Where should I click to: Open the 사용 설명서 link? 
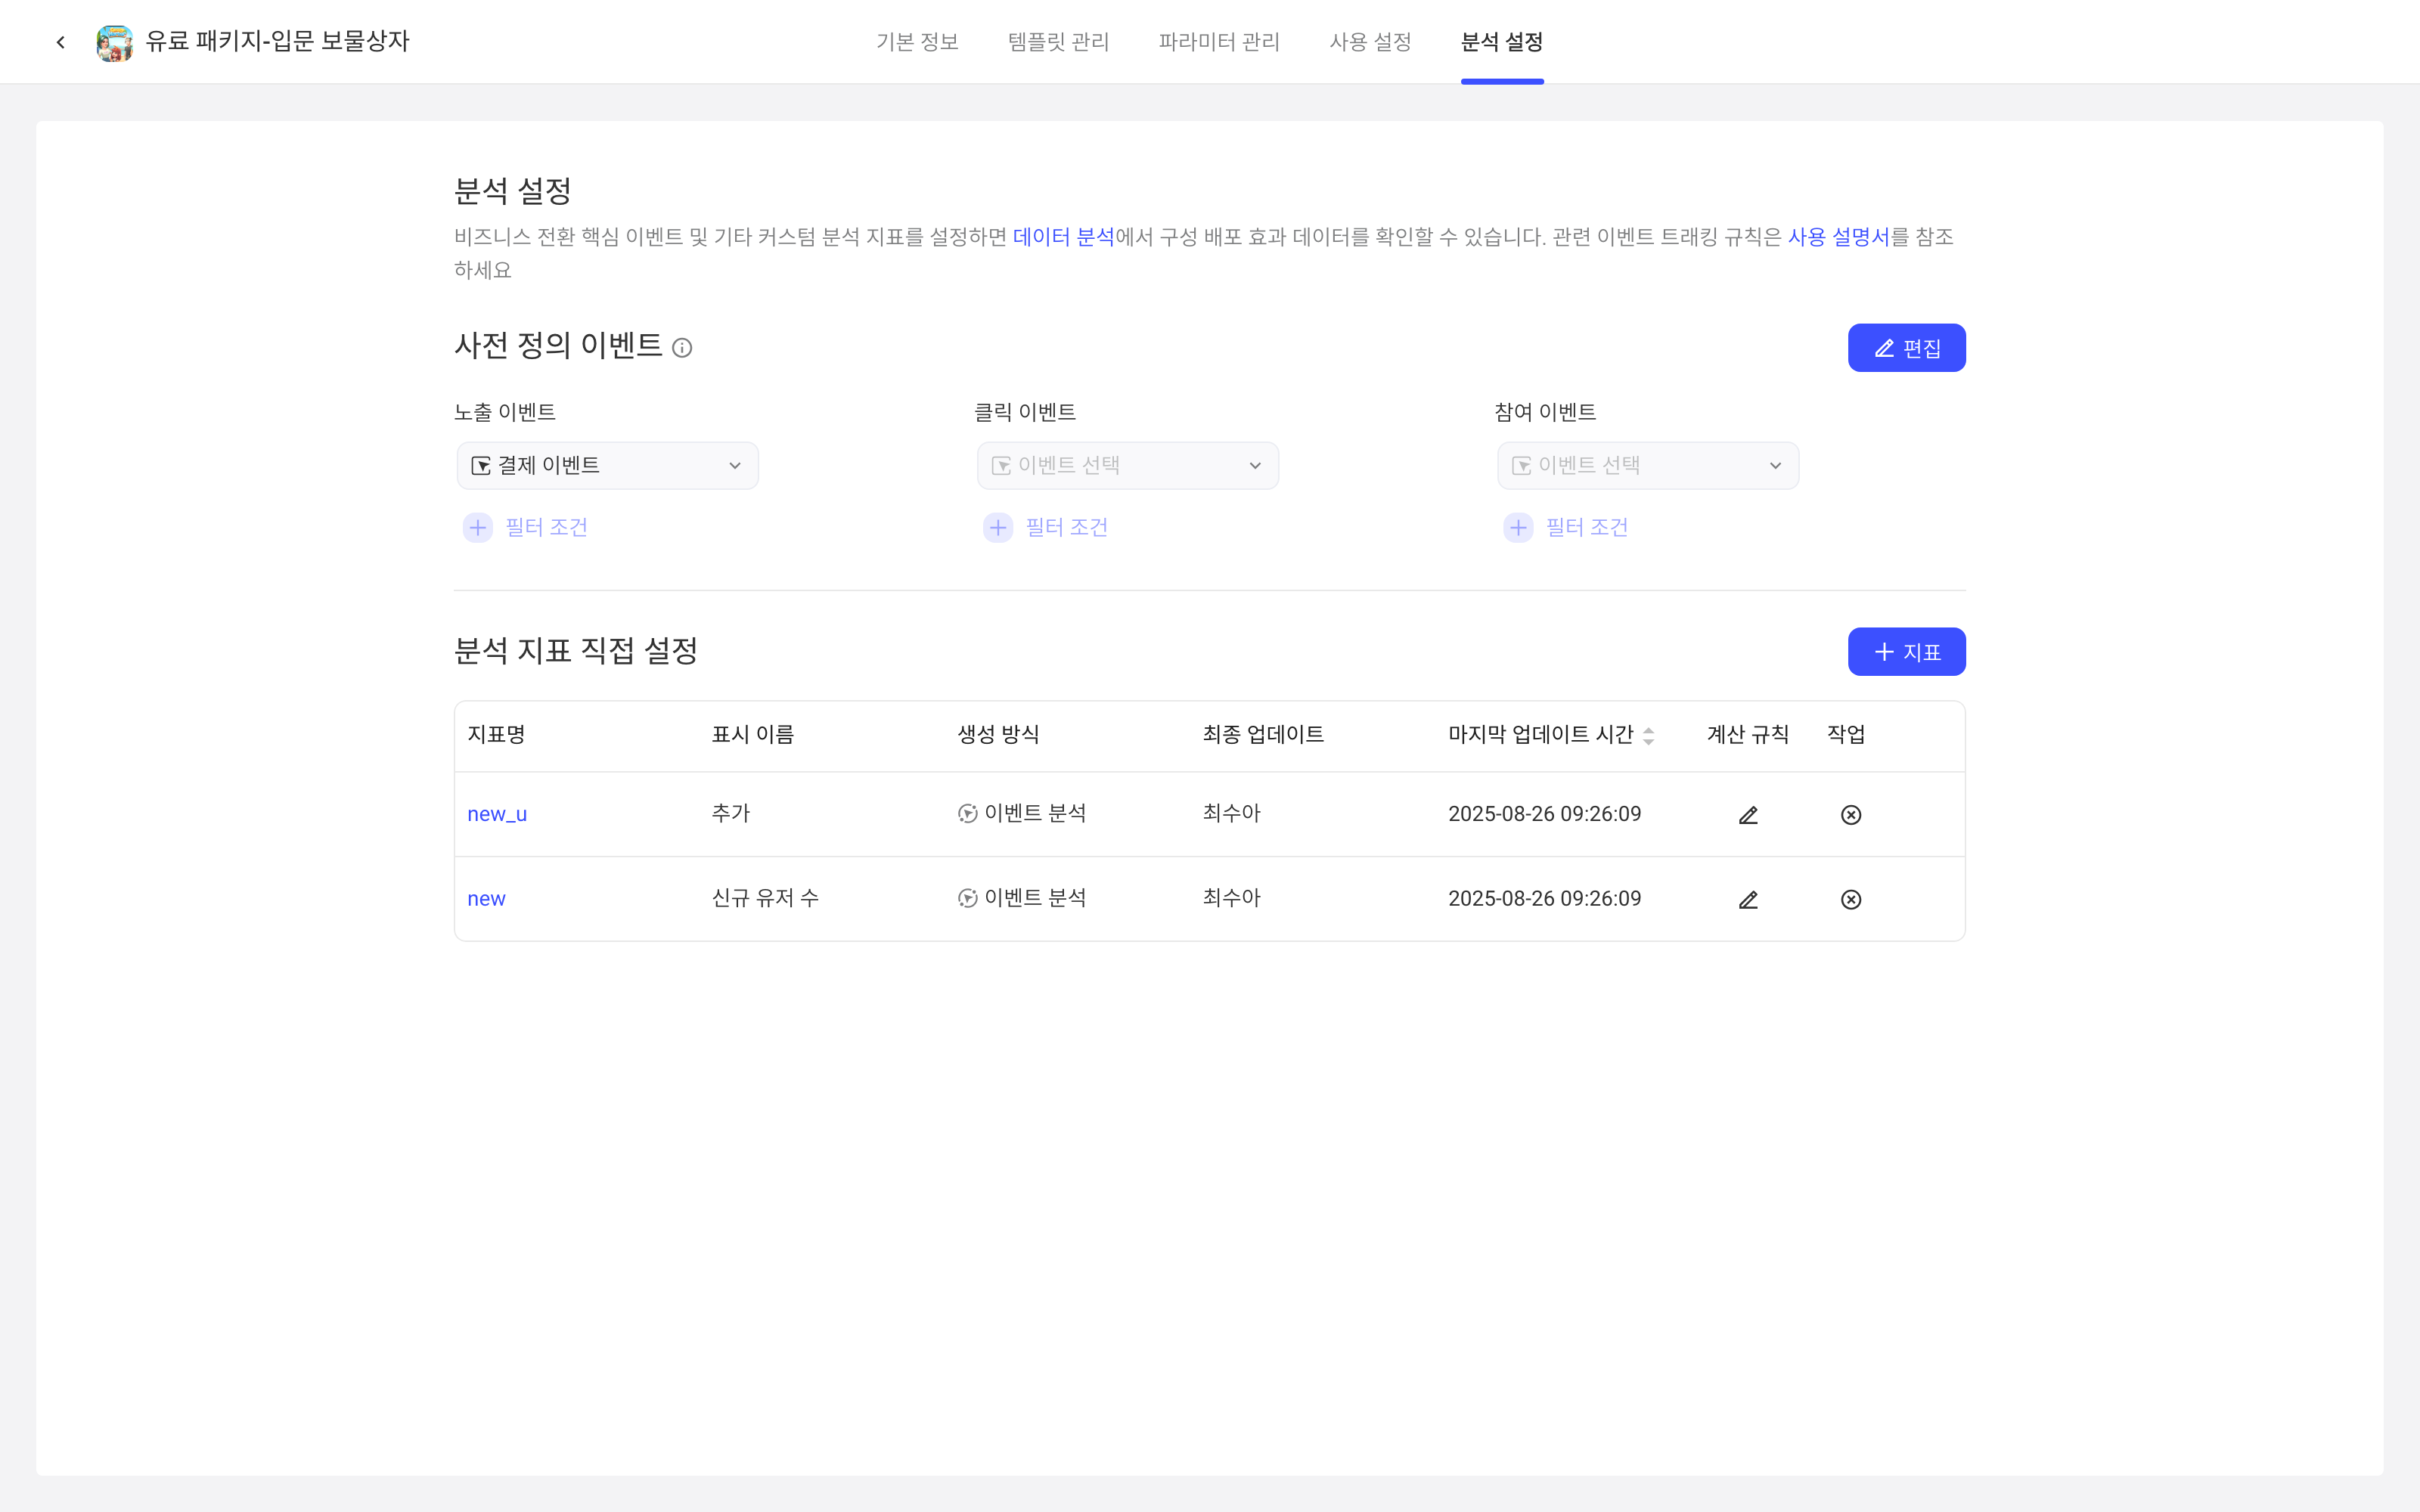click(1838, 237)
